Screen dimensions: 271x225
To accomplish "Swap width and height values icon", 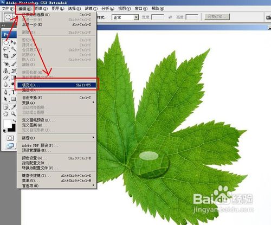I will pos(170,17).
